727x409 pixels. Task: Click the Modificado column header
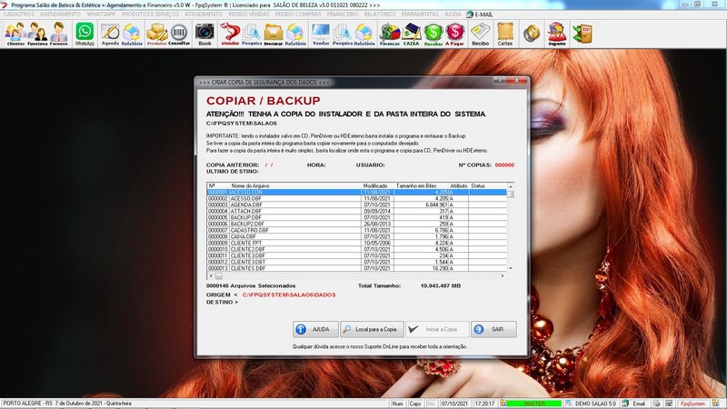pos(375,186)
